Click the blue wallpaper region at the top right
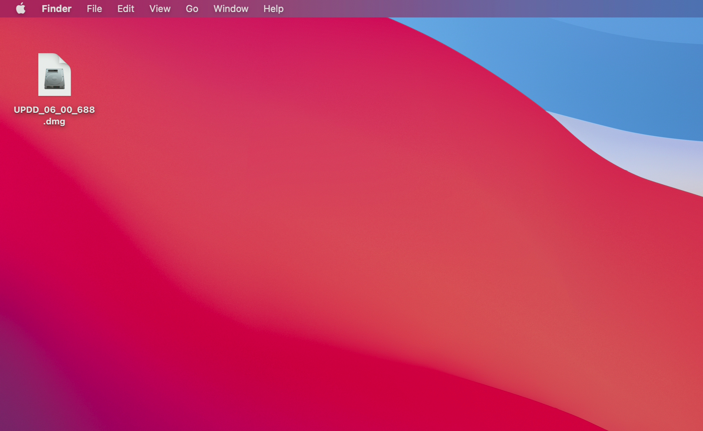This screenshot has width=703, height=431. [619, 73]
